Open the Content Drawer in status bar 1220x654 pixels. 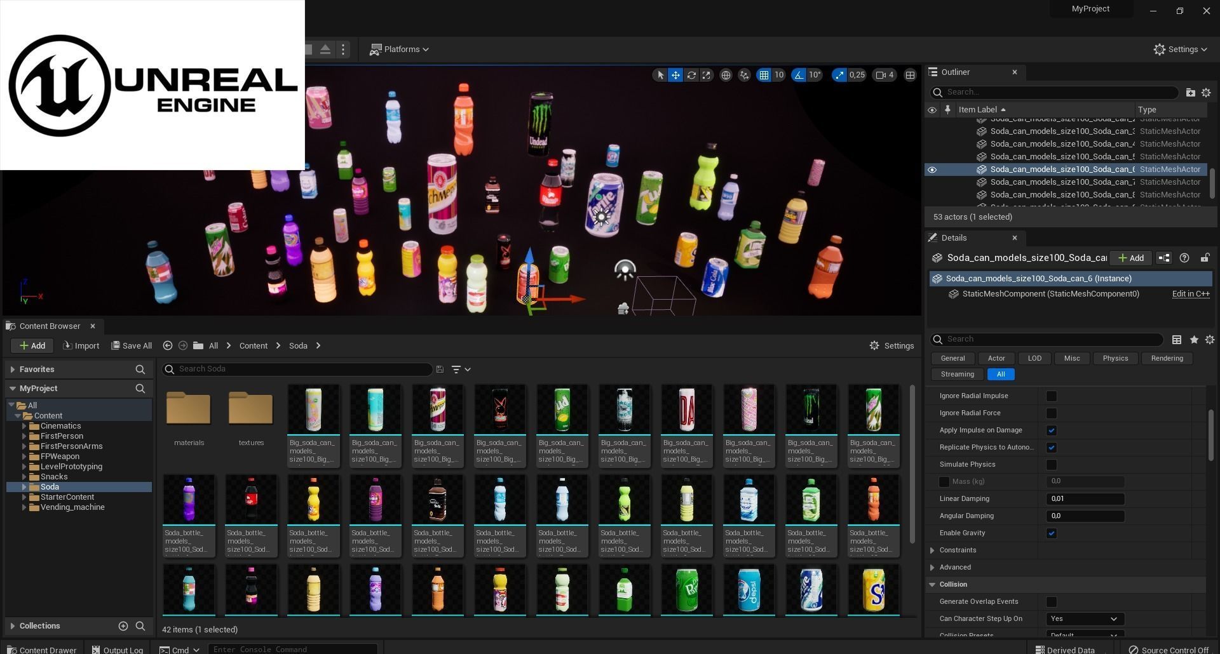41,650
